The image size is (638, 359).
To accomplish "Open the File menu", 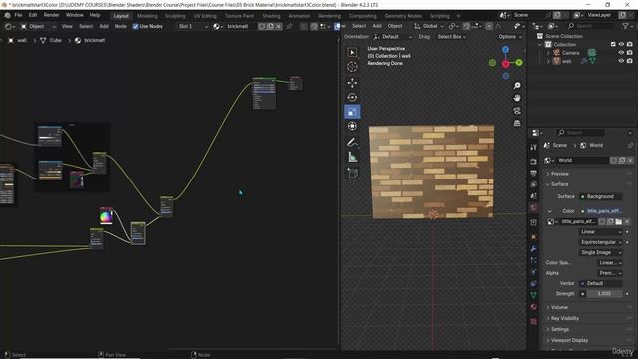I will pos(18,15).
